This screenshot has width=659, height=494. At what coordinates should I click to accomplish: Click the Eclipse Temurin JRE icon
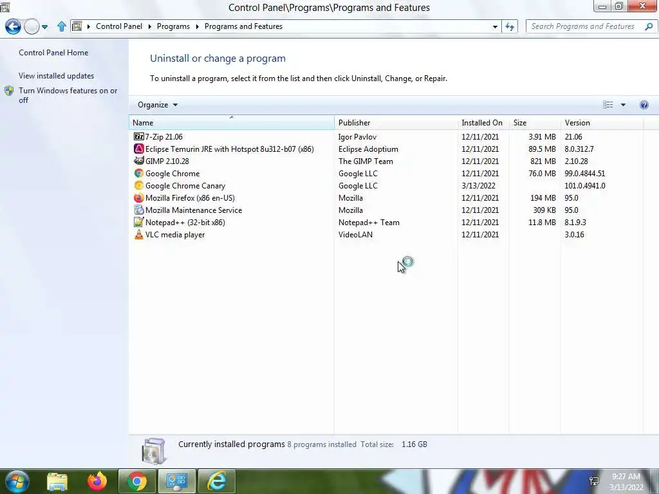pyautogui.click(x=139, y=149)
